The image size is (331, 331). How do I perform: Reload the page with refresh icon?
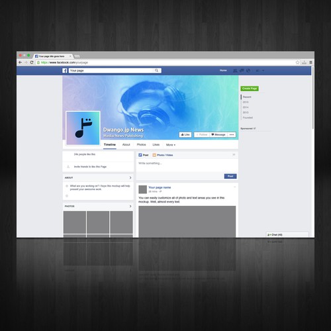click(x=32, y=62)
